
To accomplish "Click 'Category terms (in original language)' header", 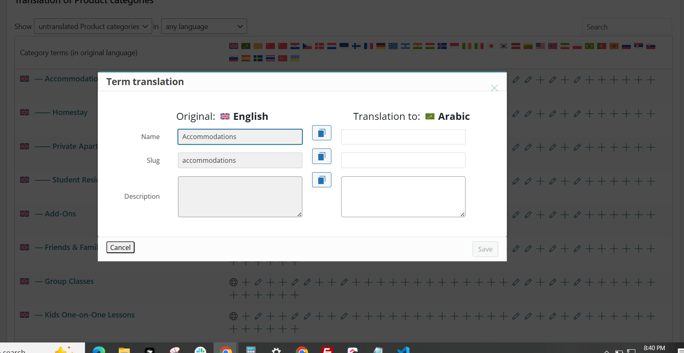I will pyautogui.click(x=79, y=53).
